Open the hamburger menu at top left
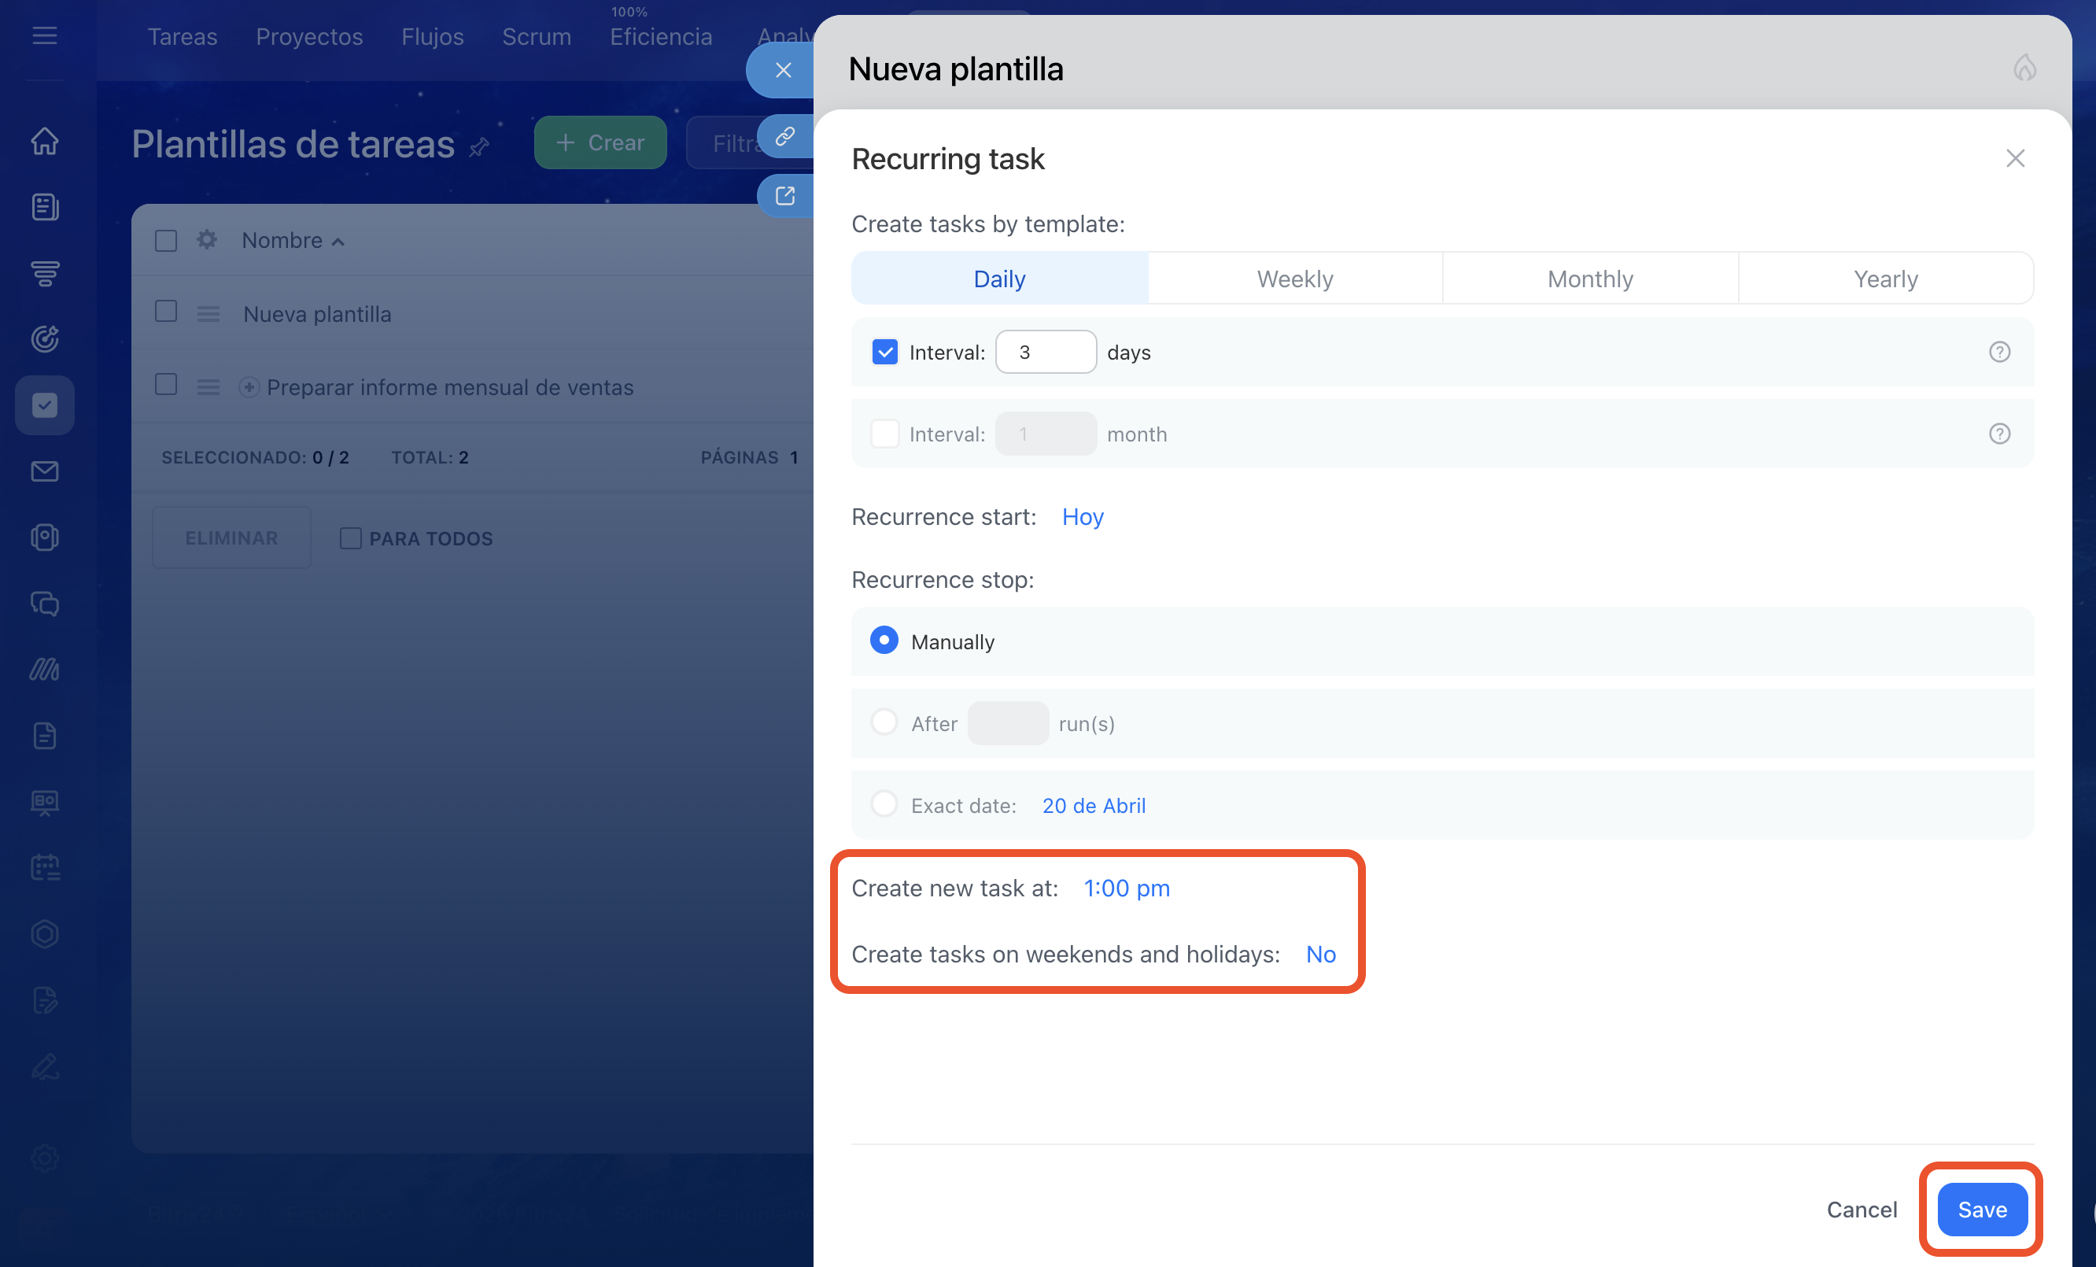 coord(44,35)
